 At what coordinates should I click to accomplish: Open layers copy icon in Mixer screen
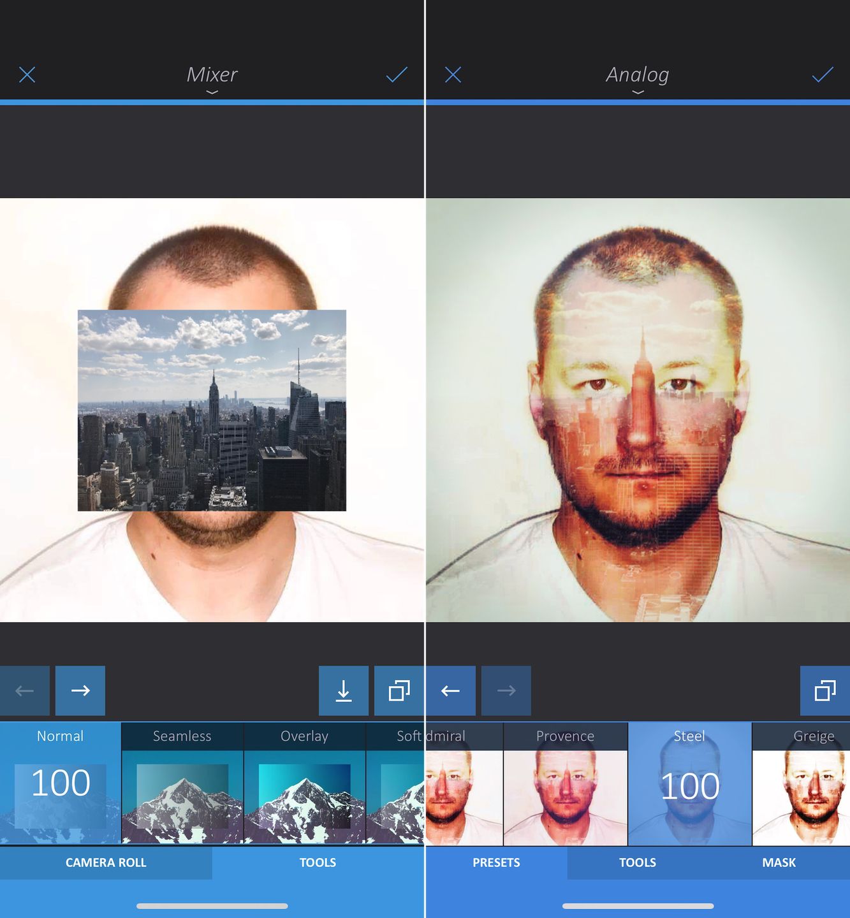click(399, 690)
